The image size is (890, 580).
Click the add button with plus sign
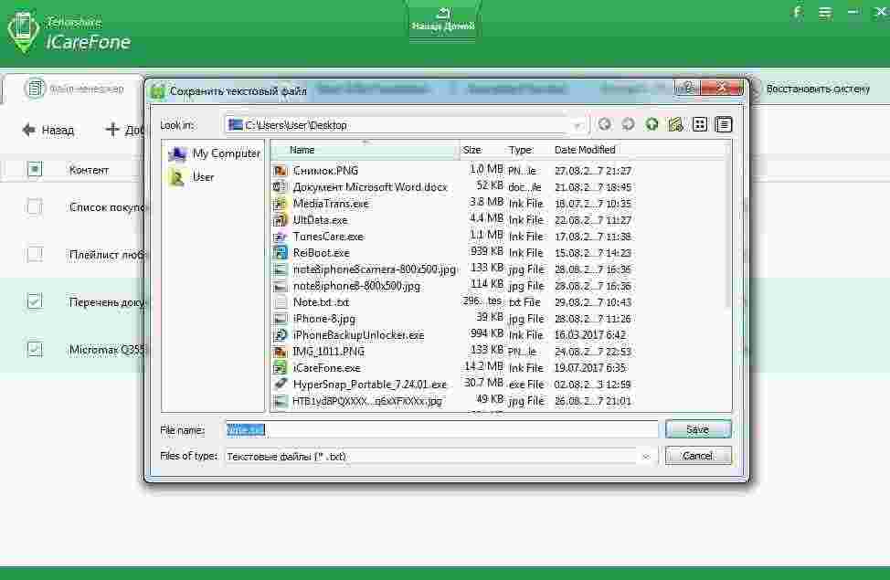(x=125, y=130)
